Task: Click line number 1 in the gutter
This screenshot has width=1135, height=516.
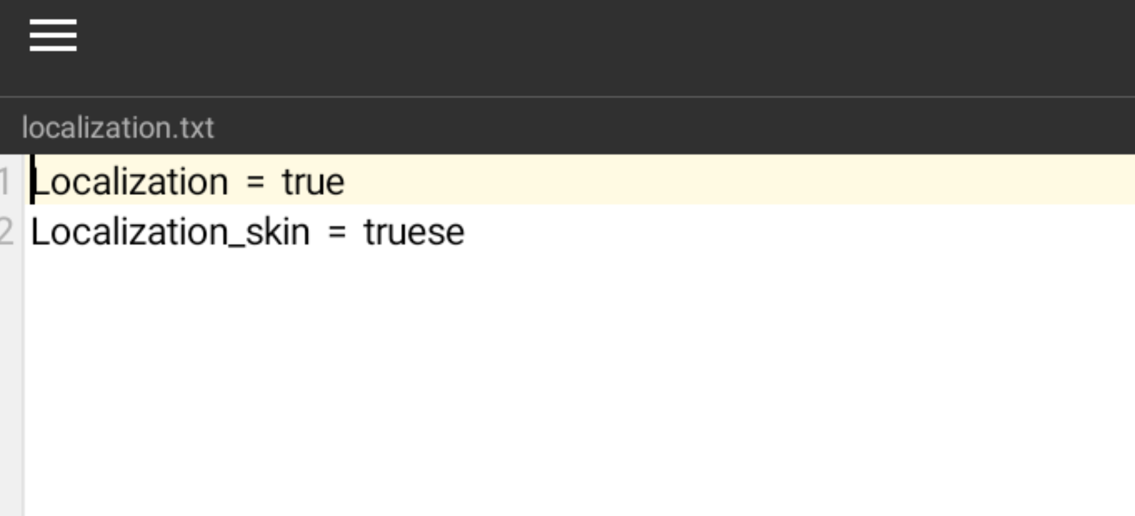Action: [x=5, y=181]
